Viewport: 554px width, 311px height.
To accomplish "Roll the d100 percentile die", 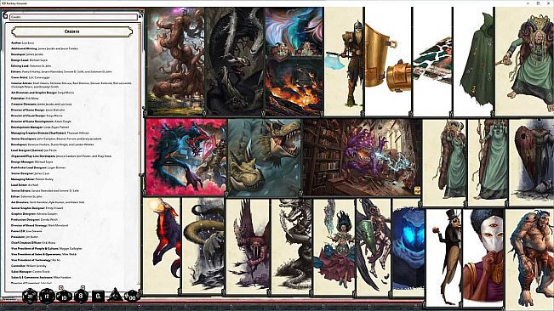I will click(x=131, y=297).
